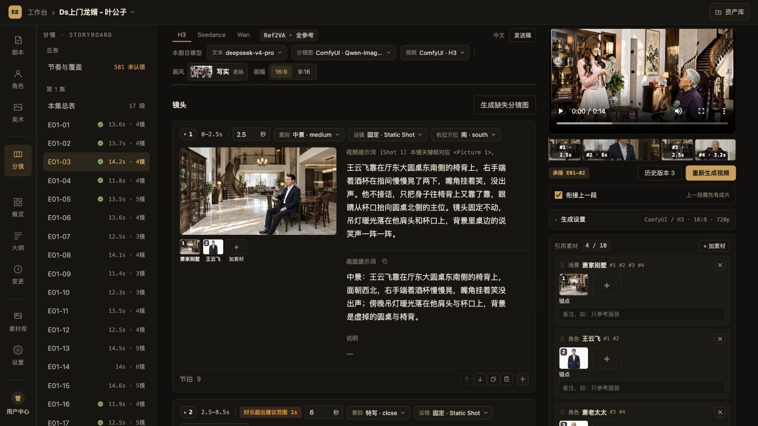Click 萧家别墅 备注 note input field
Viewport: 758px width, 426px height.
642,314
